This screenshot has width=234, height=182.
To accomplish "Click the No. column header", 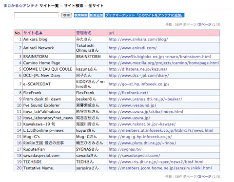I will click(x=18, y=33).
